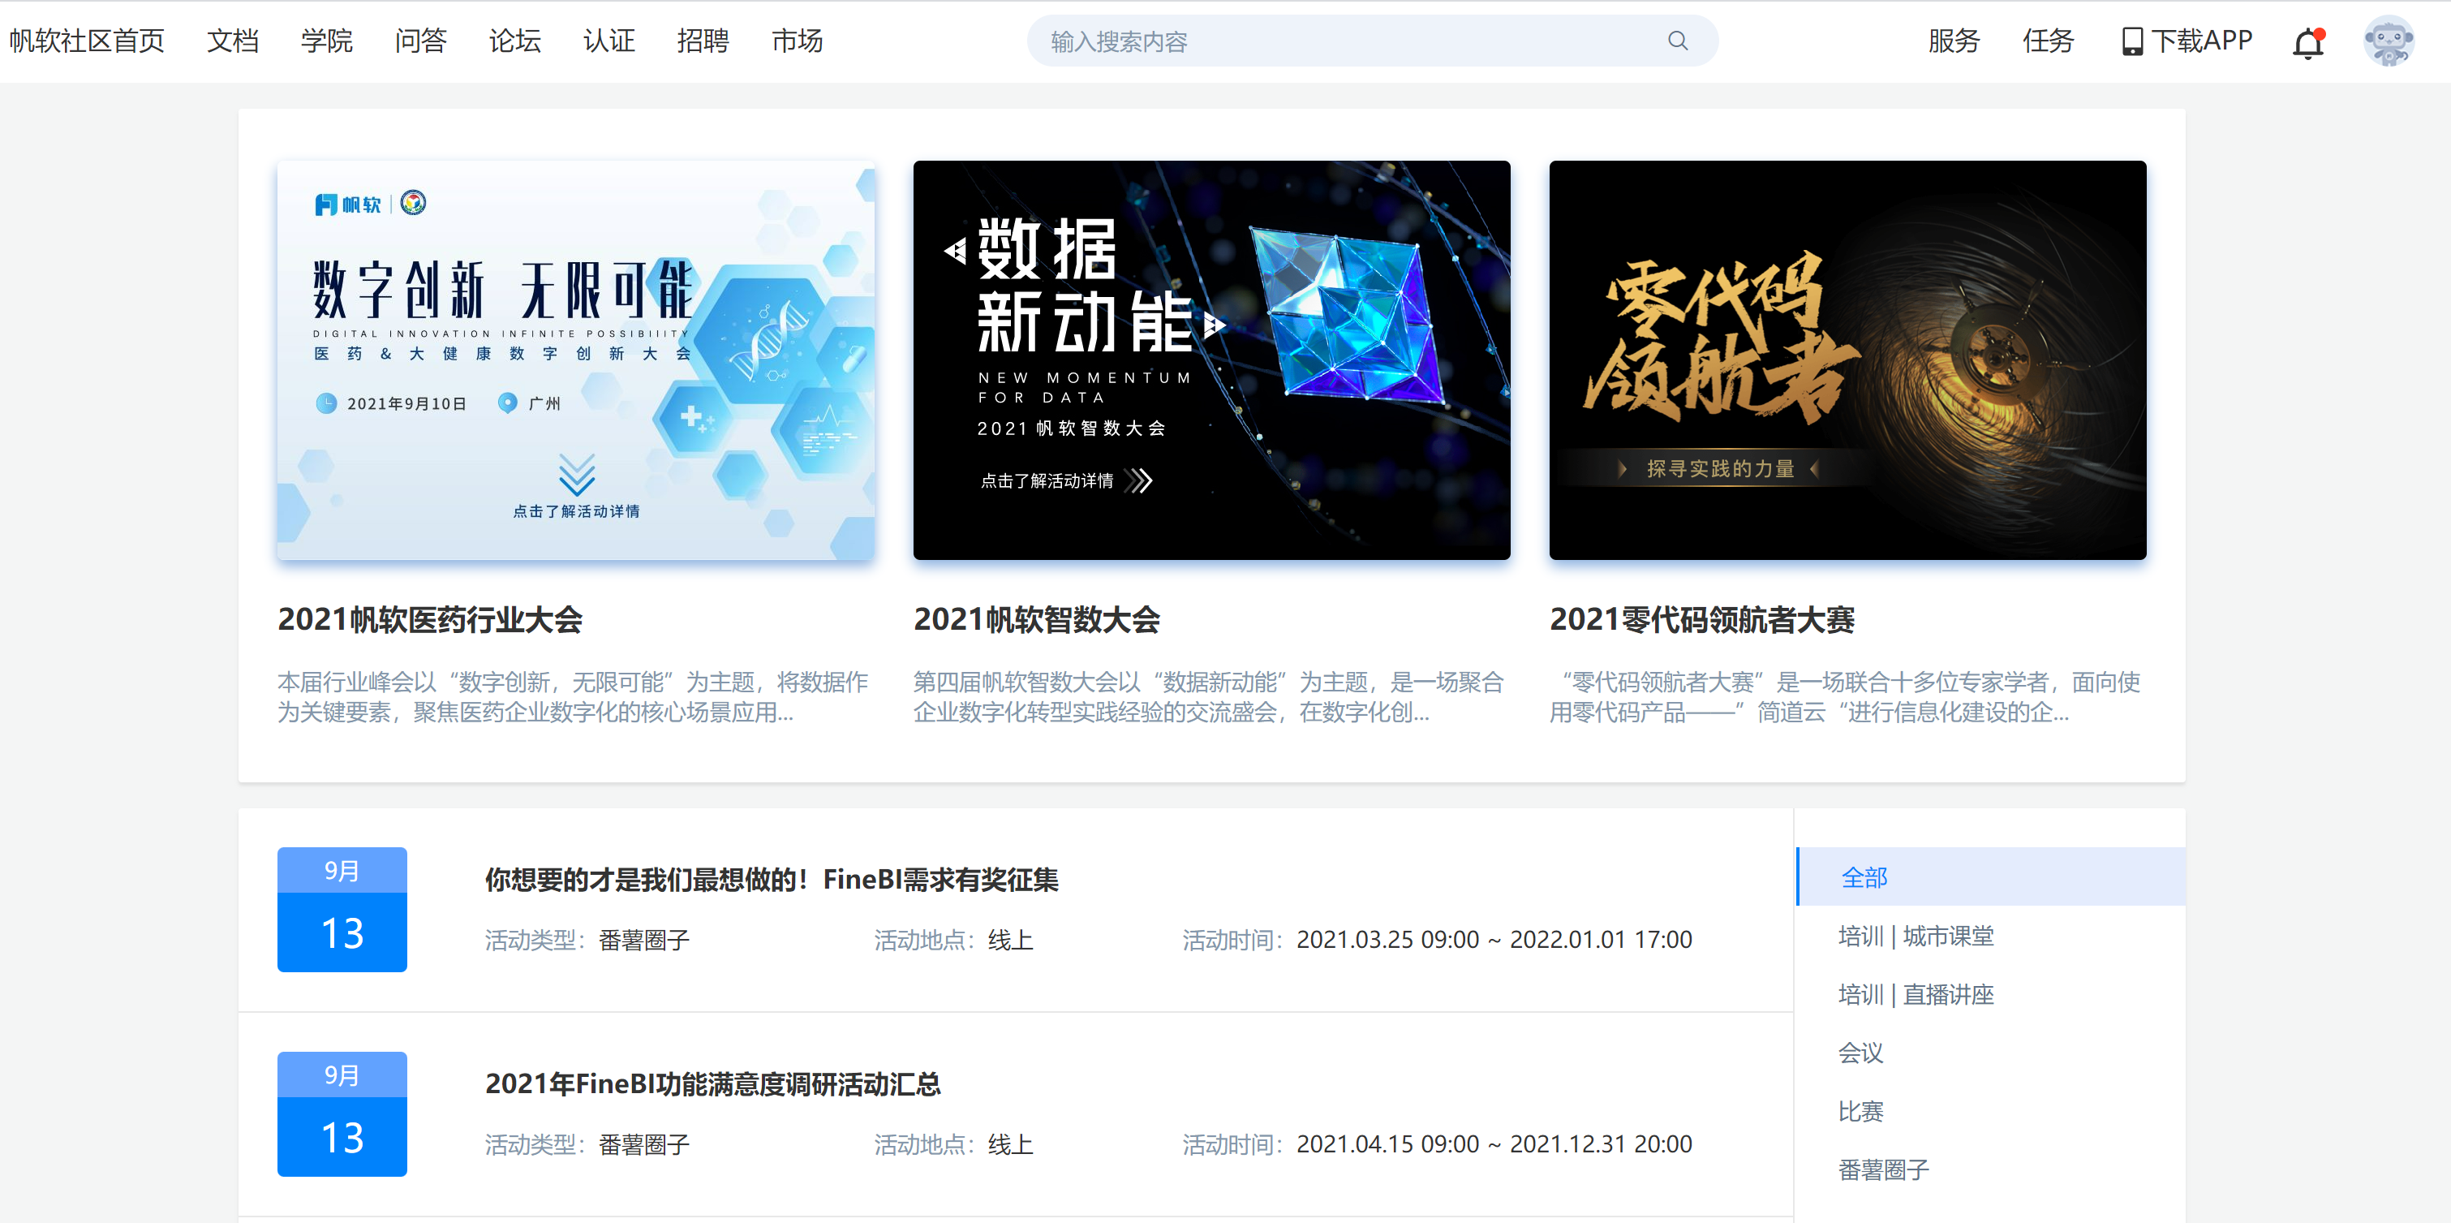Click the double-chevron arrow in the 数据新动能 banner
The width and height of the screenshot is (2451, 1223).
point(1138,480)
